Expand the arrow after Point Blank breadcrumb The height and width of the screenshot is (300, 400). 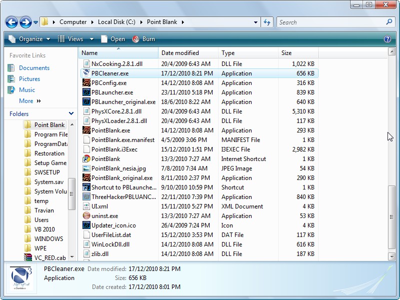(x=183, y=22)
